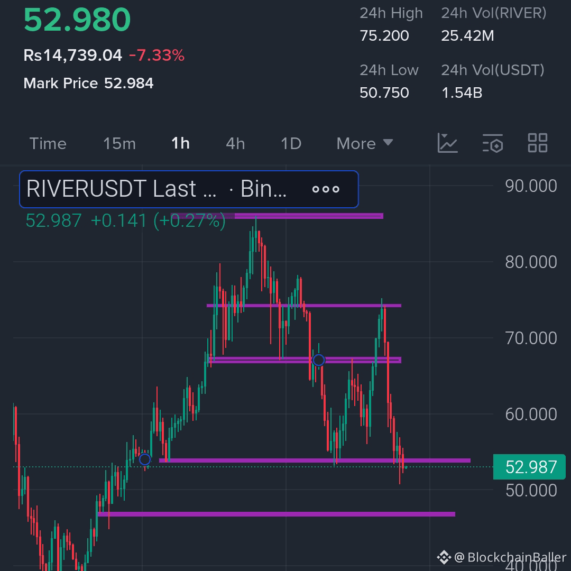The width and height of the screenshot is (571, 571).
Task: Click the grid layout view icon
Action: point(537,143)
